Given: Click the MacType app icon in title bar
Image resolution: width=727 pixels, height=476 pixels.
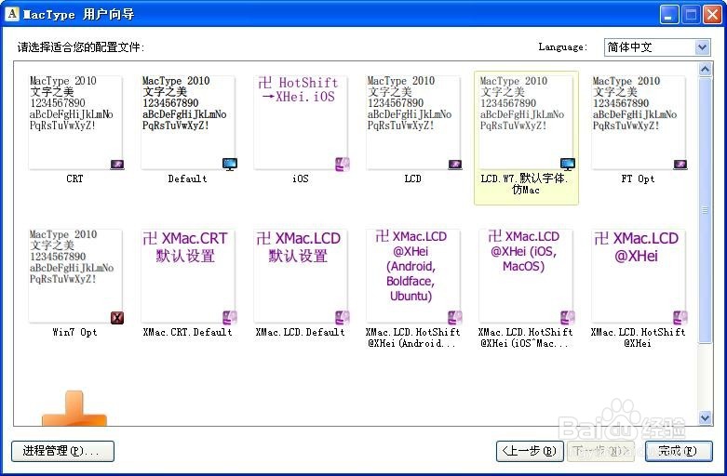Looking at the screenshot, I should tap(12, 14).
